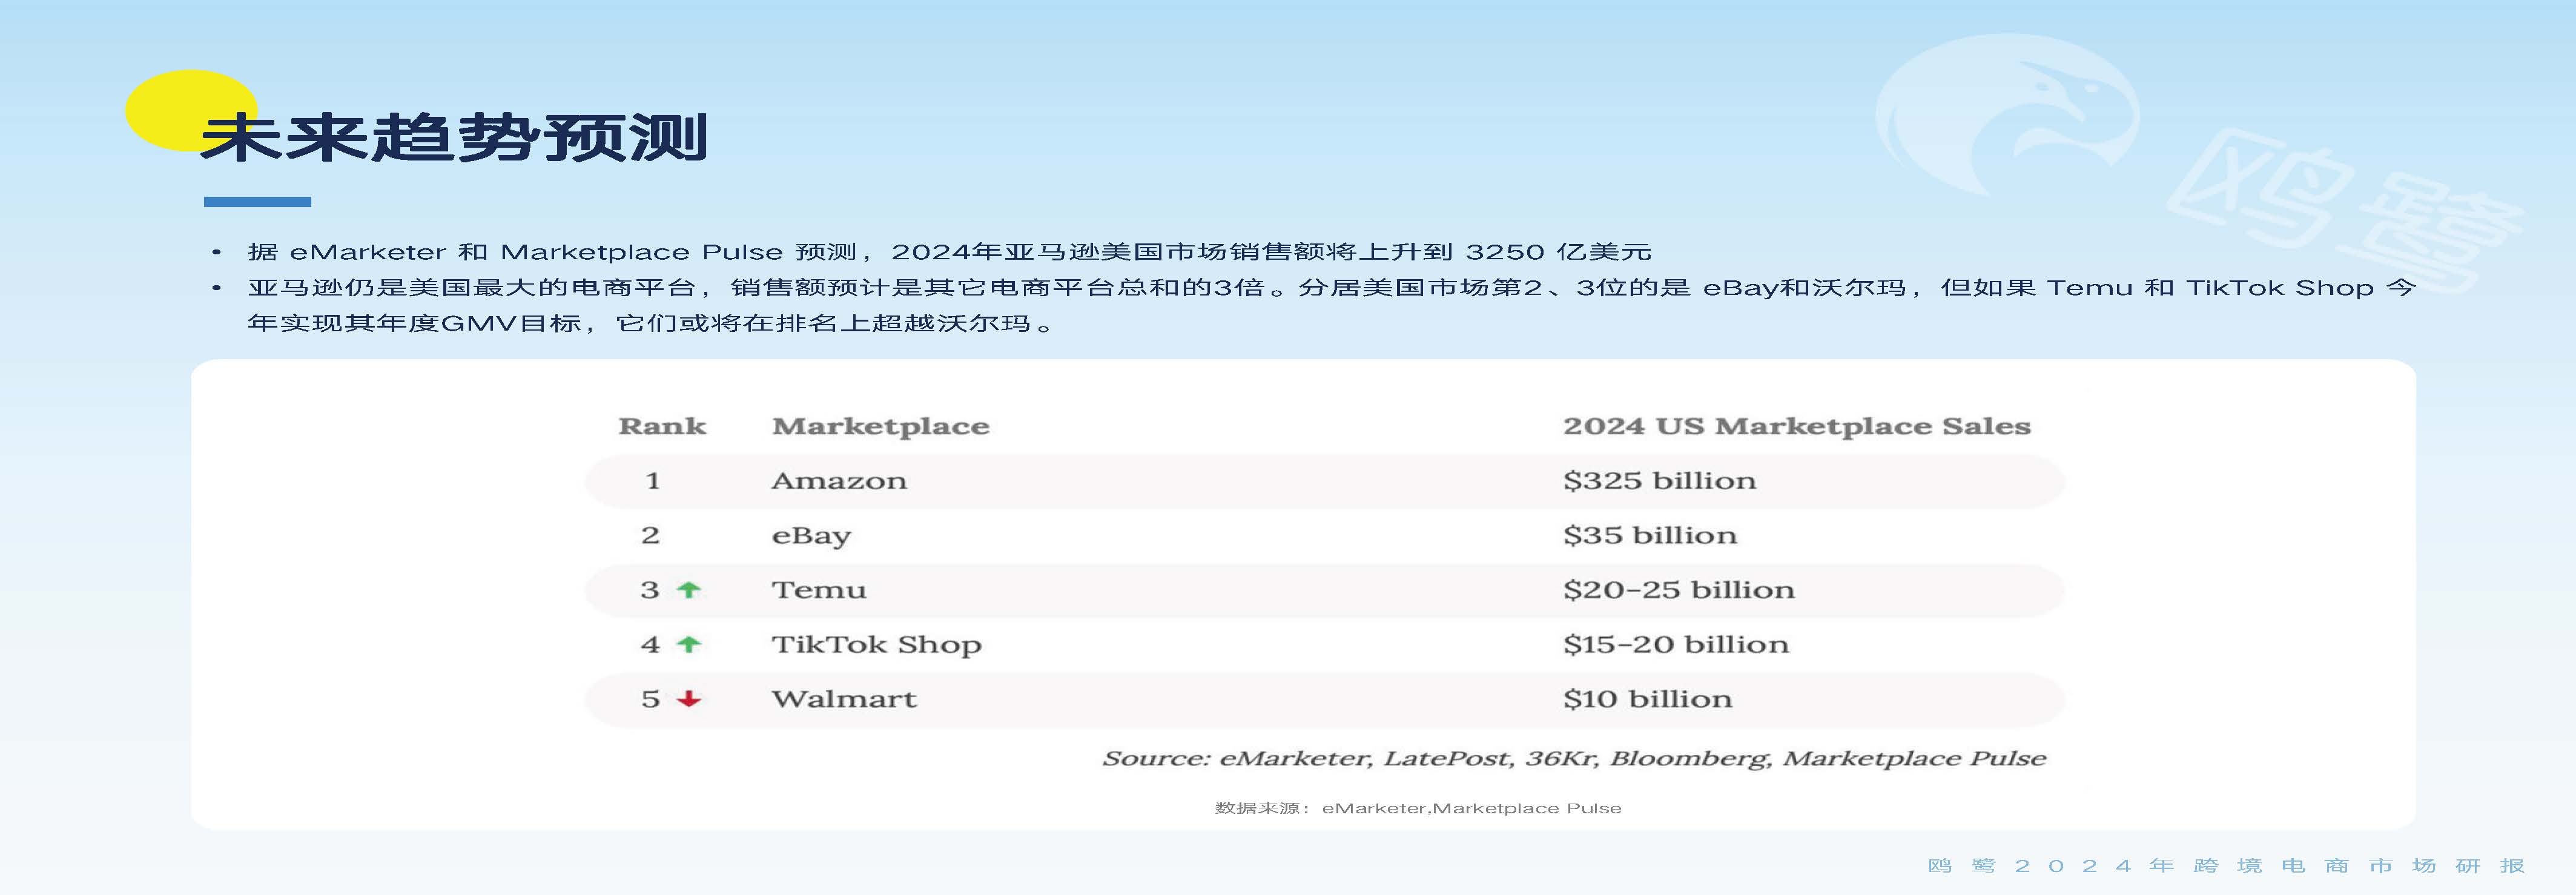Image resolution: width=2576 pixels, height=895 pixels.
Task: Click the $35 billion sales value
Action: coord(1650,536)
